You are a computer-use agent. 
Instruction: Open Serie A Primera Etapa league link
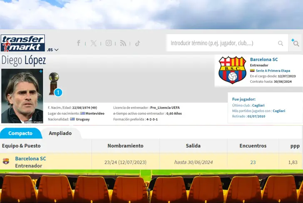click(273, 71)
